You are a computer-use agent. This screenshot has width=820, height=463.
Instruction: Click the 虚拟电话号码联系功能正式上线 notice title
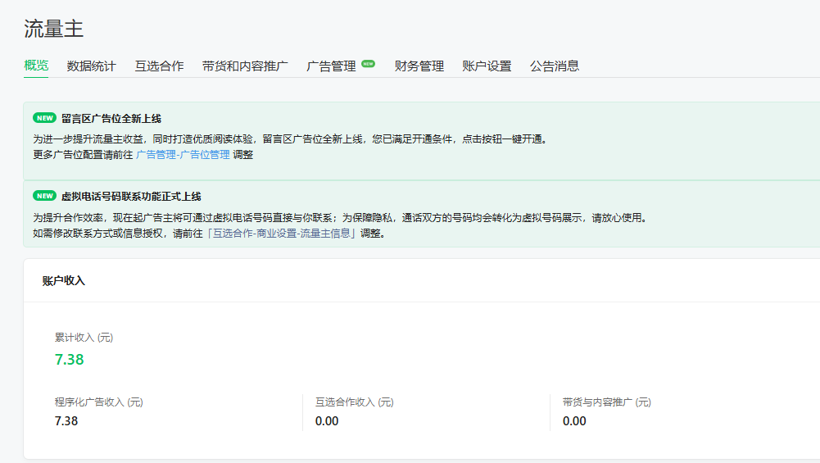click(131, 197)
